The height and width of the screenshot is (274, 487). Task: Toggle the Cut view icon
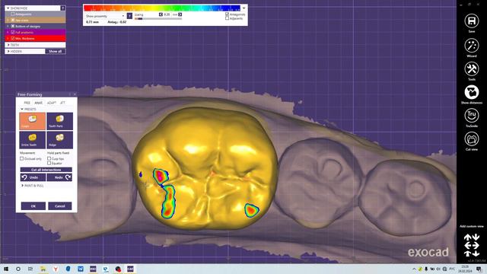coord(472,139)
